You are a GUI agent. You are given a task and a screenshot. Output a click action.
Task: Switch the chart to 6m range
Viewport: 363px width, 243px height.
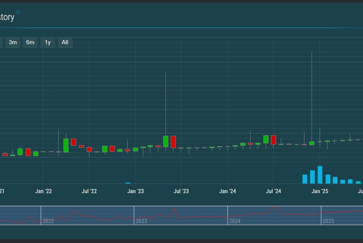[x=30, y=42]
